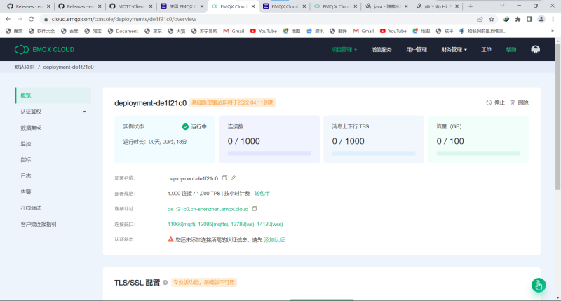Switch to the java browser tab
Screen dimensions: 561x301
386,6
